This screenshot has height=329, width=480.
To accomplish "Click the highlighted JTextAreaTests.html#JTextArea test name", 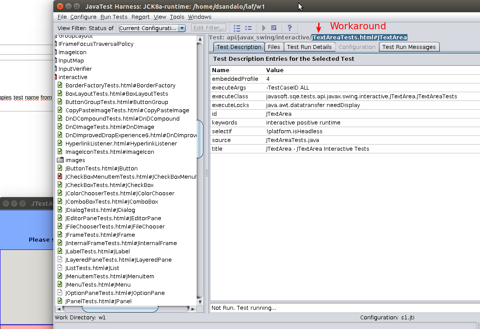I will pos(359,38).
